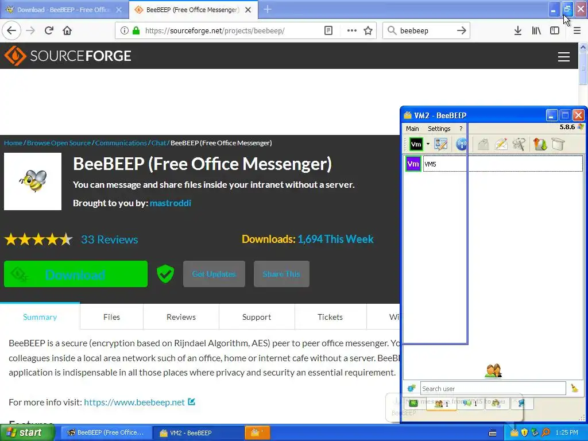Click the Get Updates button
Image resolution: width=588 pixels, height=441 pixels.
click(214, 274)
